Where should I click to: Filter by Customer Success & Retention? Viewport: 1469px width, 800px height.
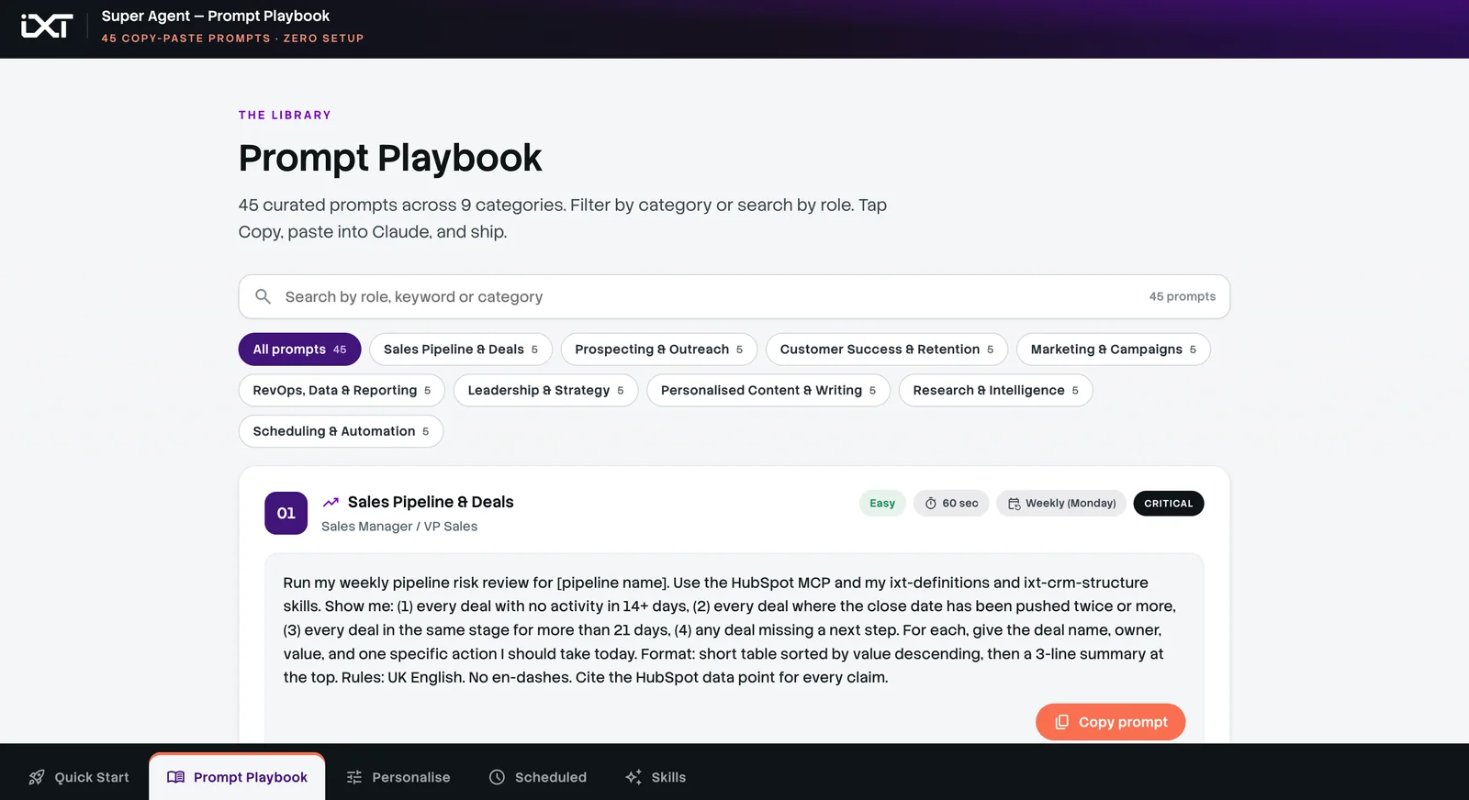coord(887,350)
